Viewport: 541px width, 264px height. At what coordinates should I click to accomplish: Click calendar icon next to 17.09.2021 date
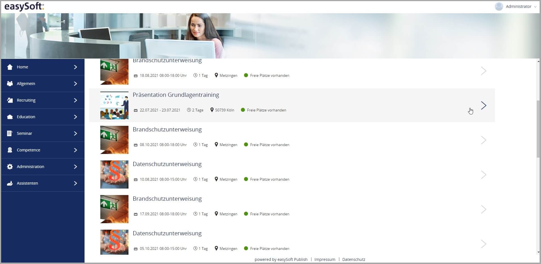[x=136, y=214]
